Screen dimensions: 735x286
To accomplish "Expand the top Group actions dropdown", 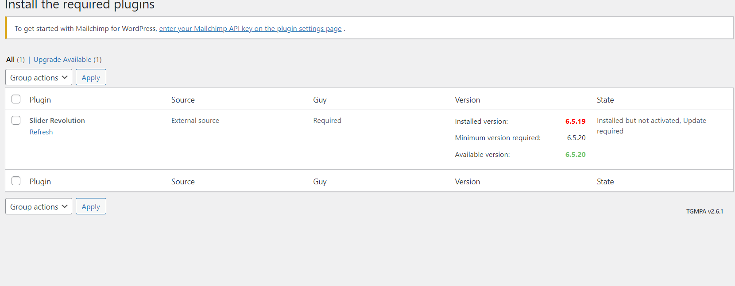I will [39, 78].
